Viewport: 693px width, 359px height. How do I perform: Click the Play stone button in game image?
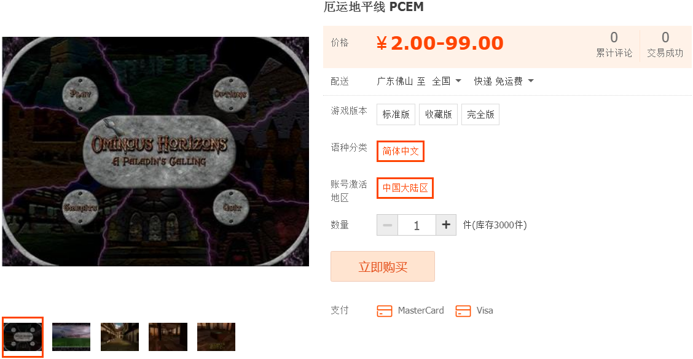tap(80, 94)
